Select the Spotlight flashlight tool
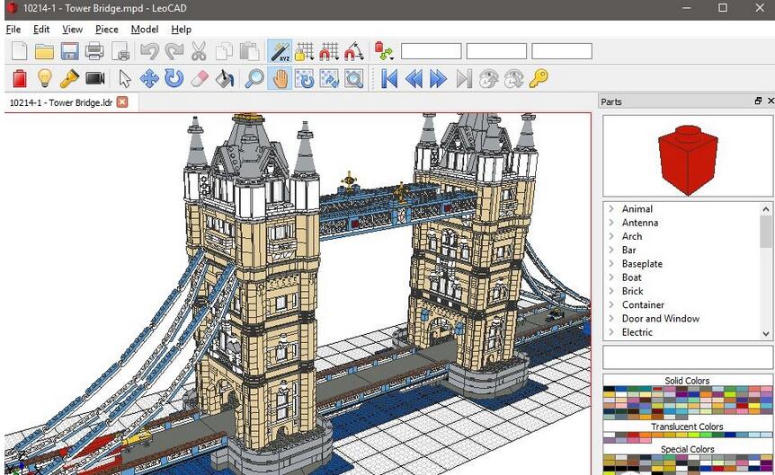Viewport: 775px width, 475px height. (x=69, y=79)
